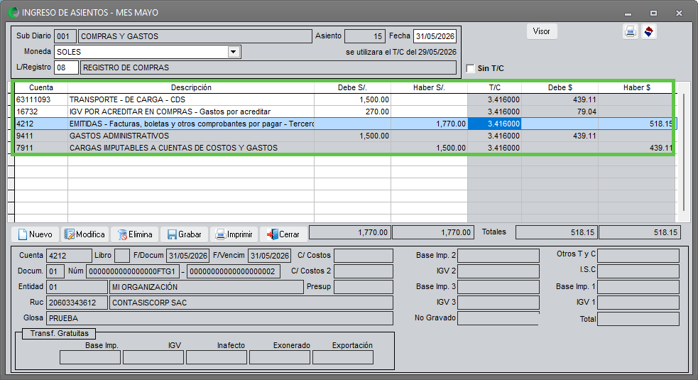The image size is (698, 380).
Task: Click the Haber $ column header
Action: pos(636,88)
